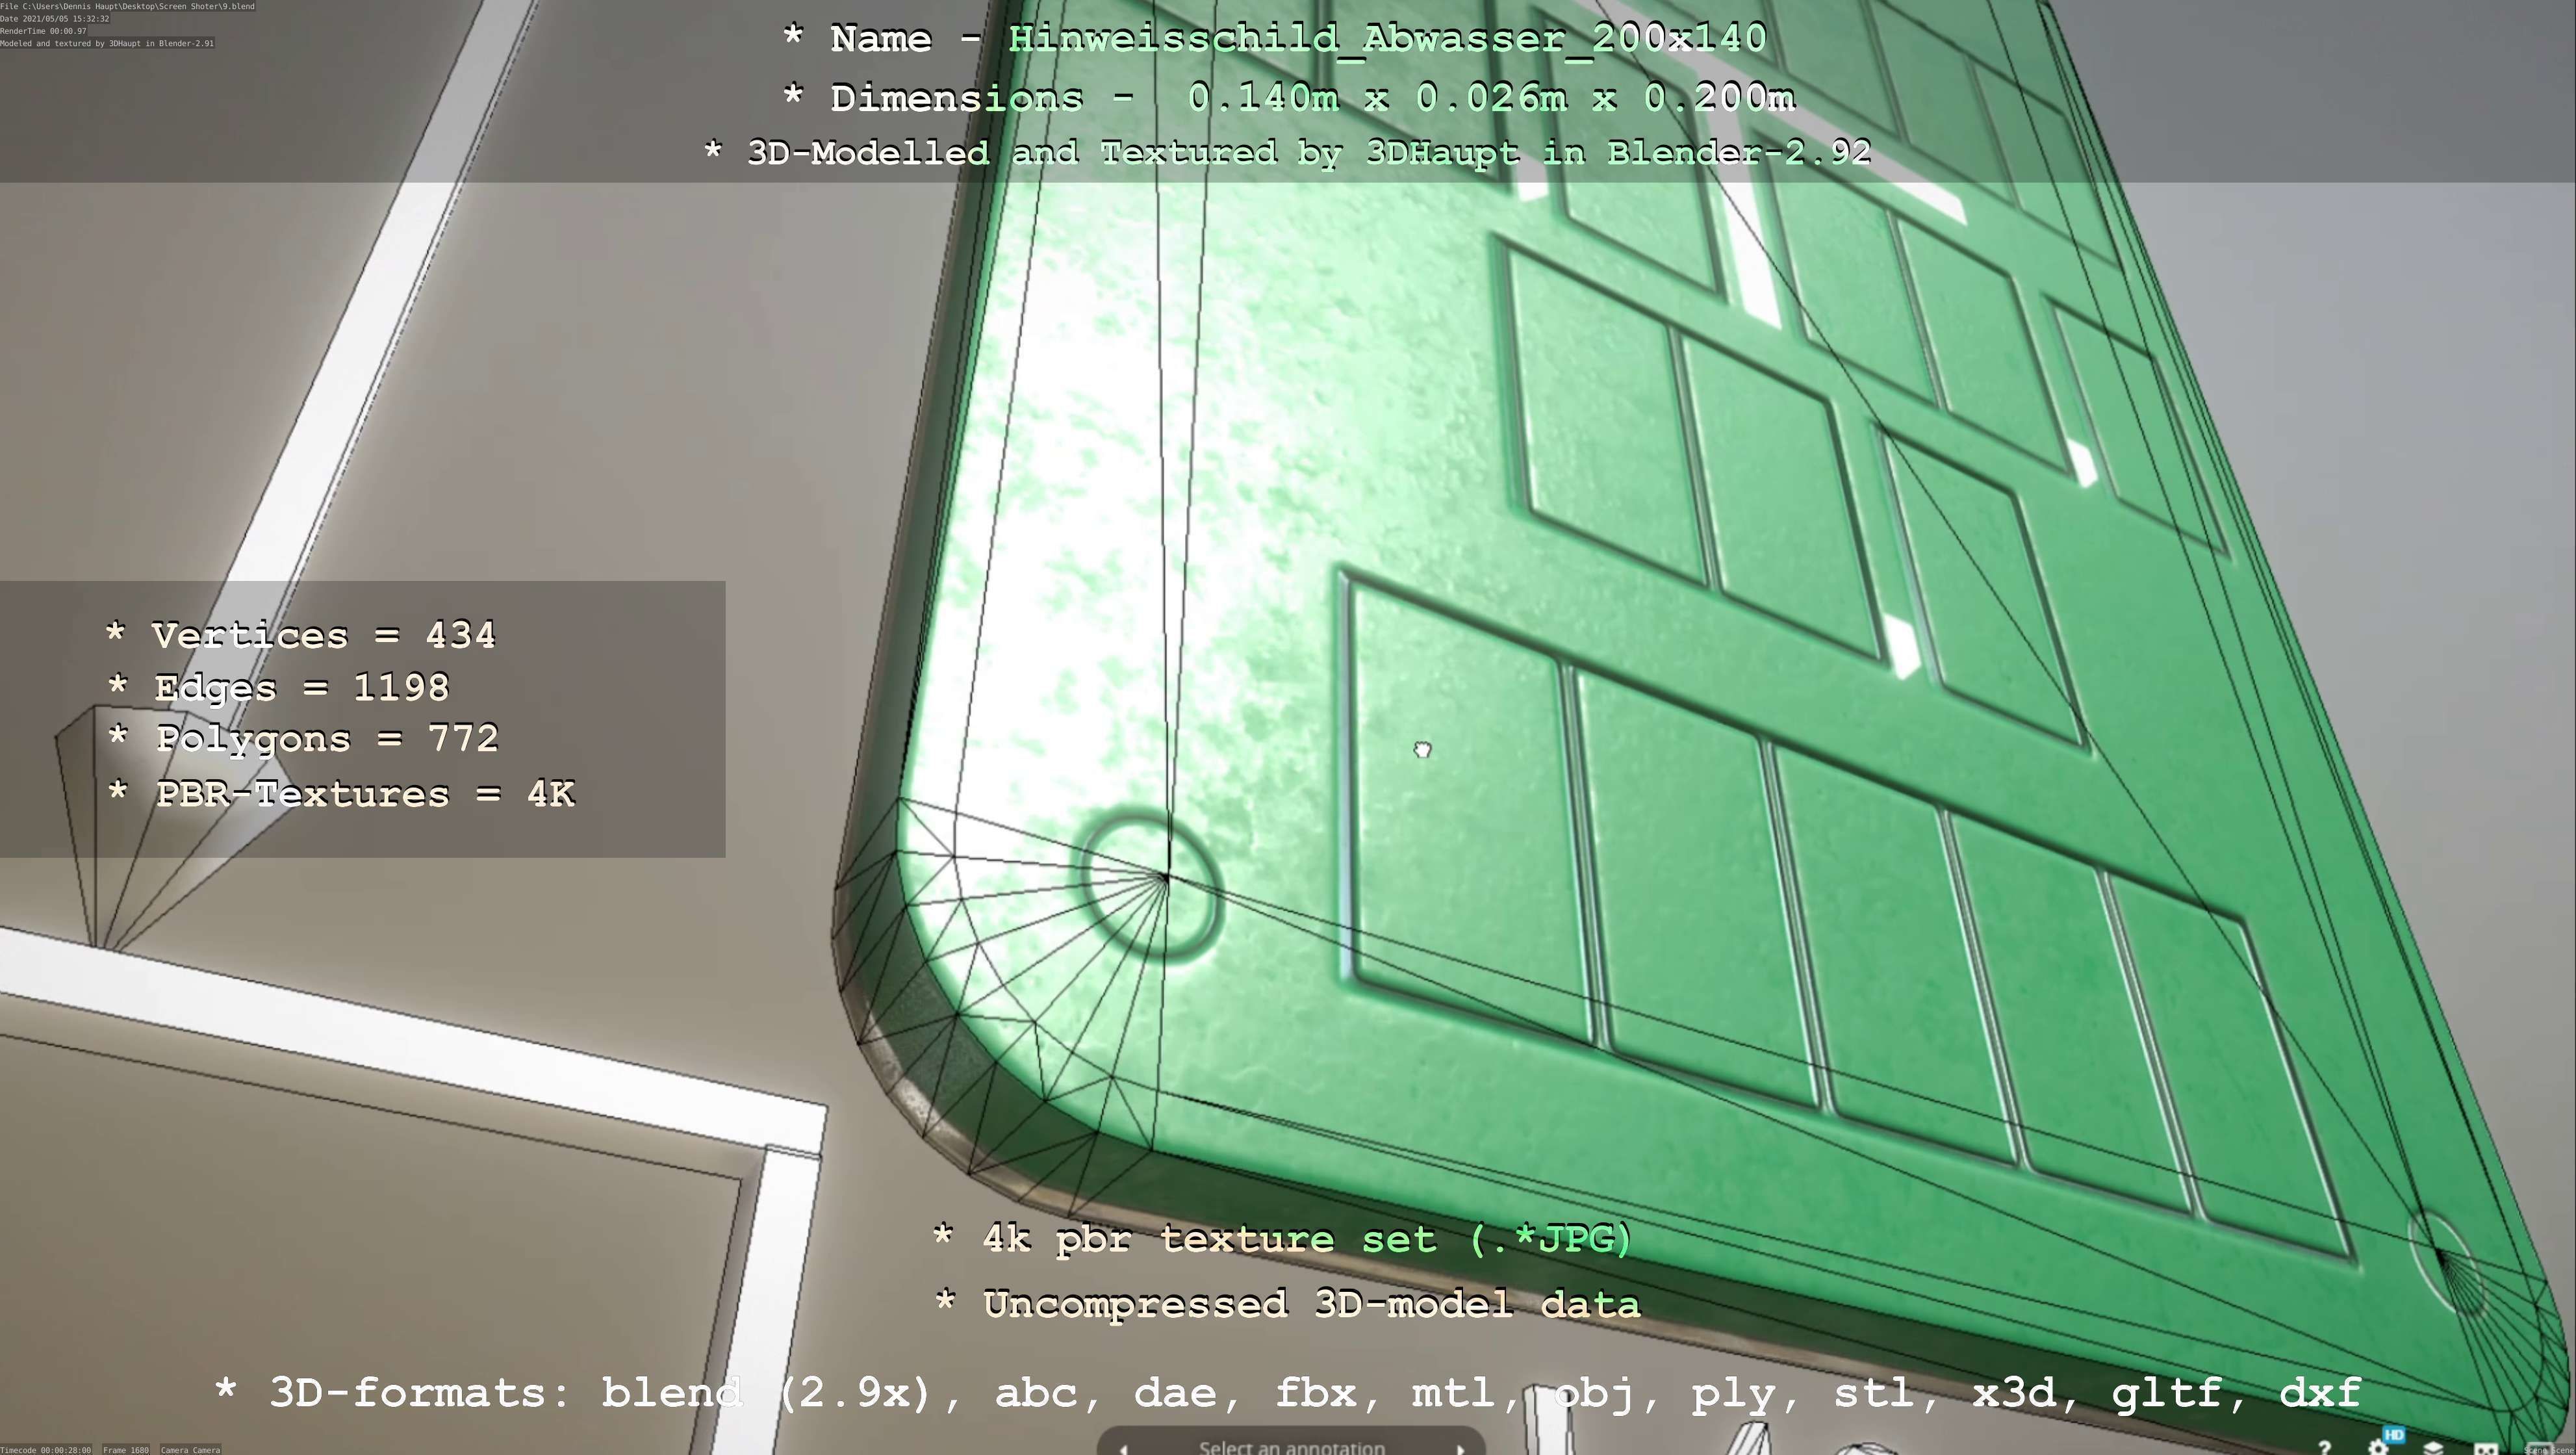2576x1455 pixels.
Task: Click the 'Polygons = 772' line
Action: [x=303, y=740]
